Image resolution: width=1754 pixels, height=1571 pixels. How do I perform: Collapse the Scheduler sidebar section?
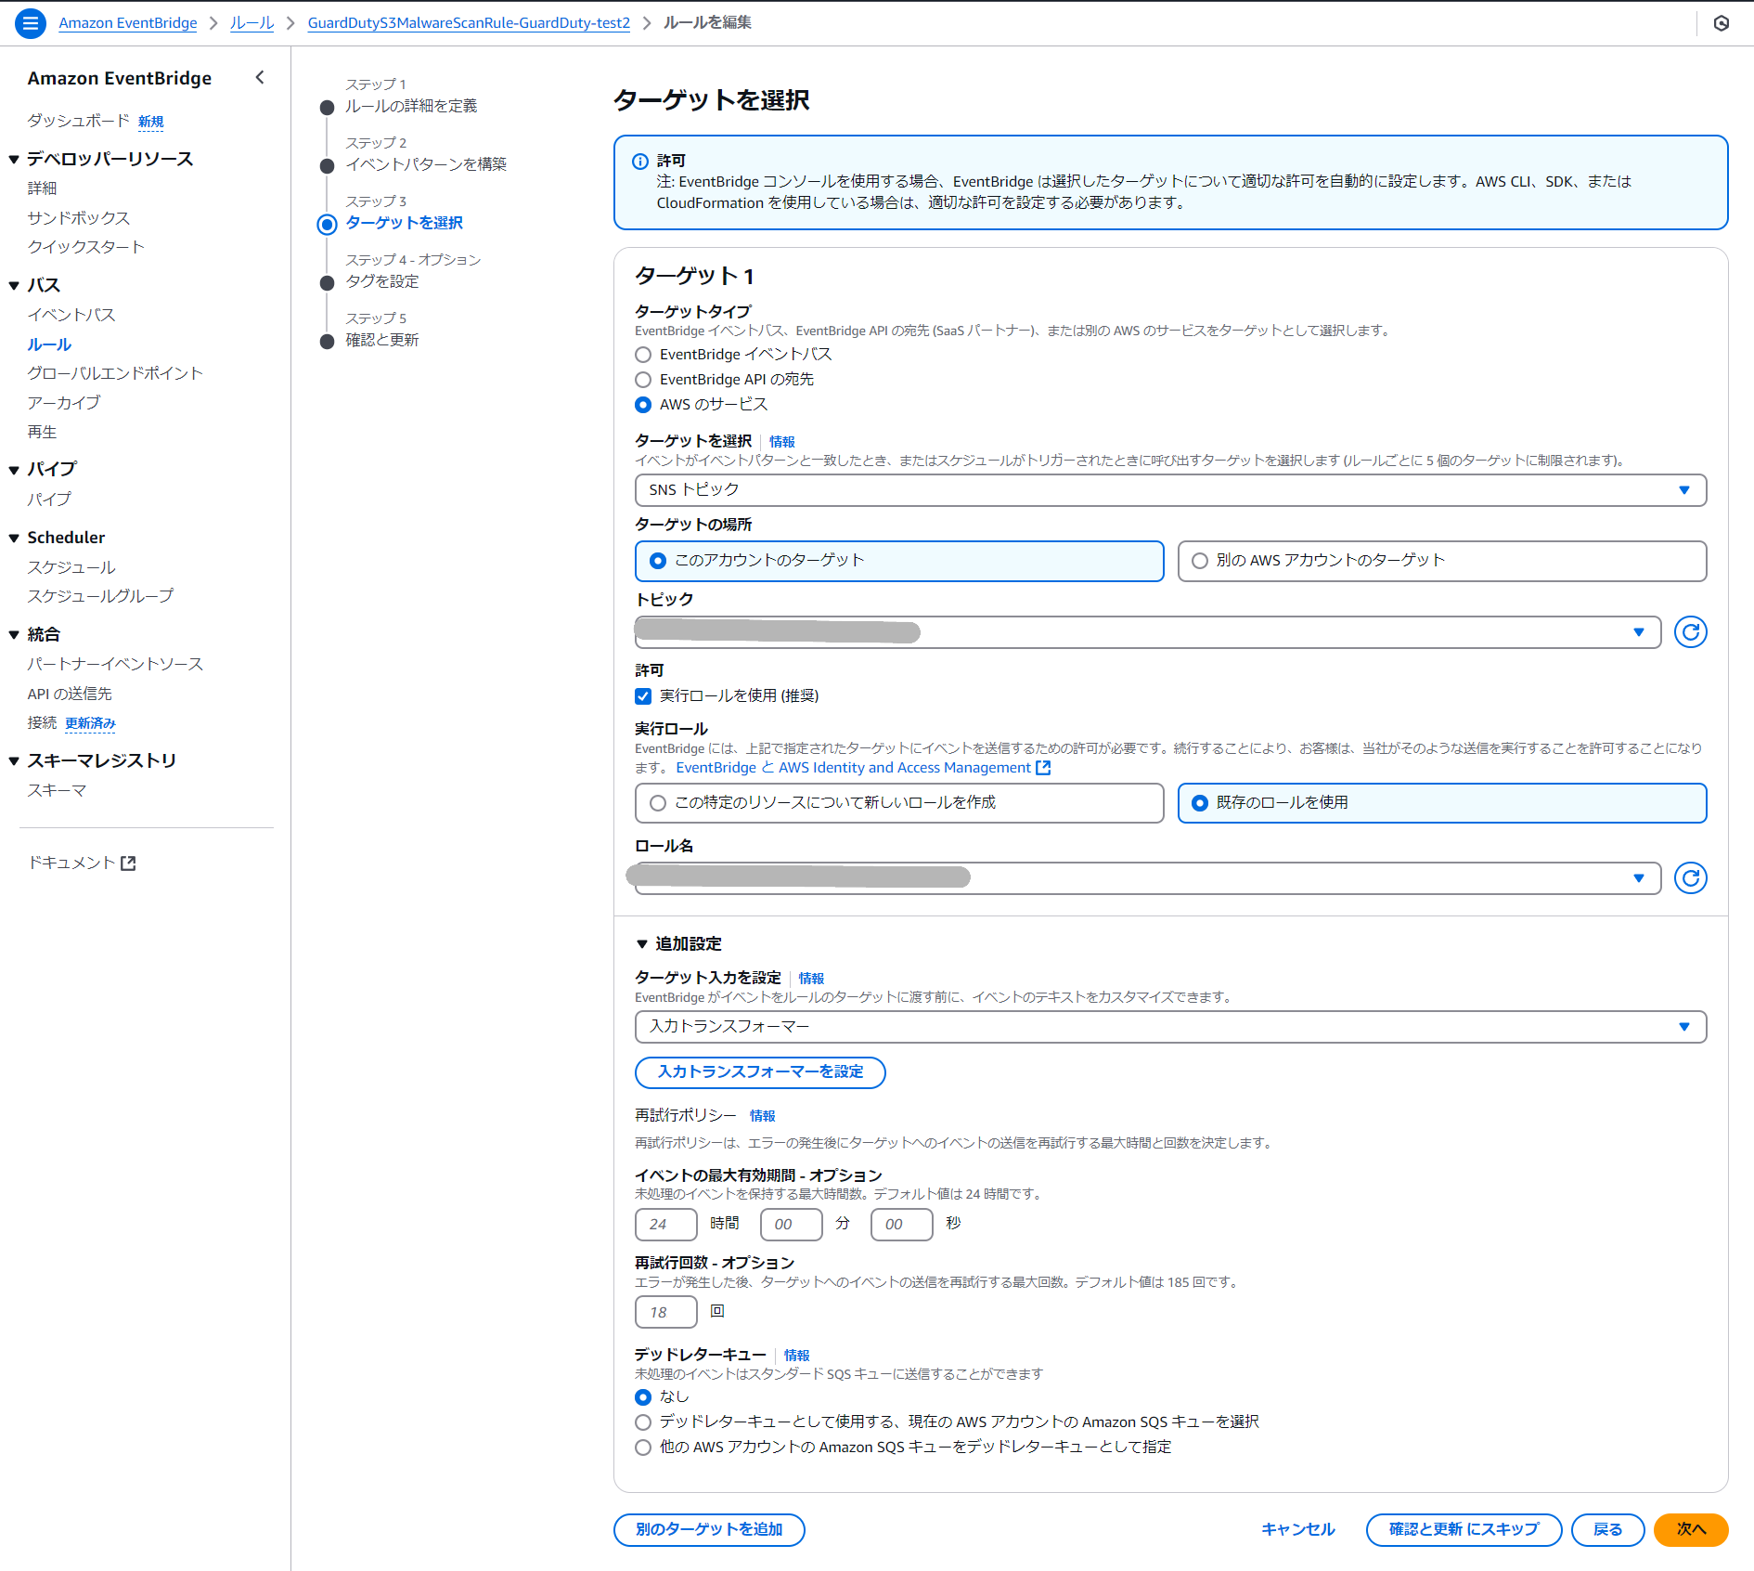click(14, 539)
